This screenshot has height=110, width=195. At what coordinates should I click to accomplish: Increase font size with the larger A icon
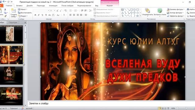click(57, 11)
